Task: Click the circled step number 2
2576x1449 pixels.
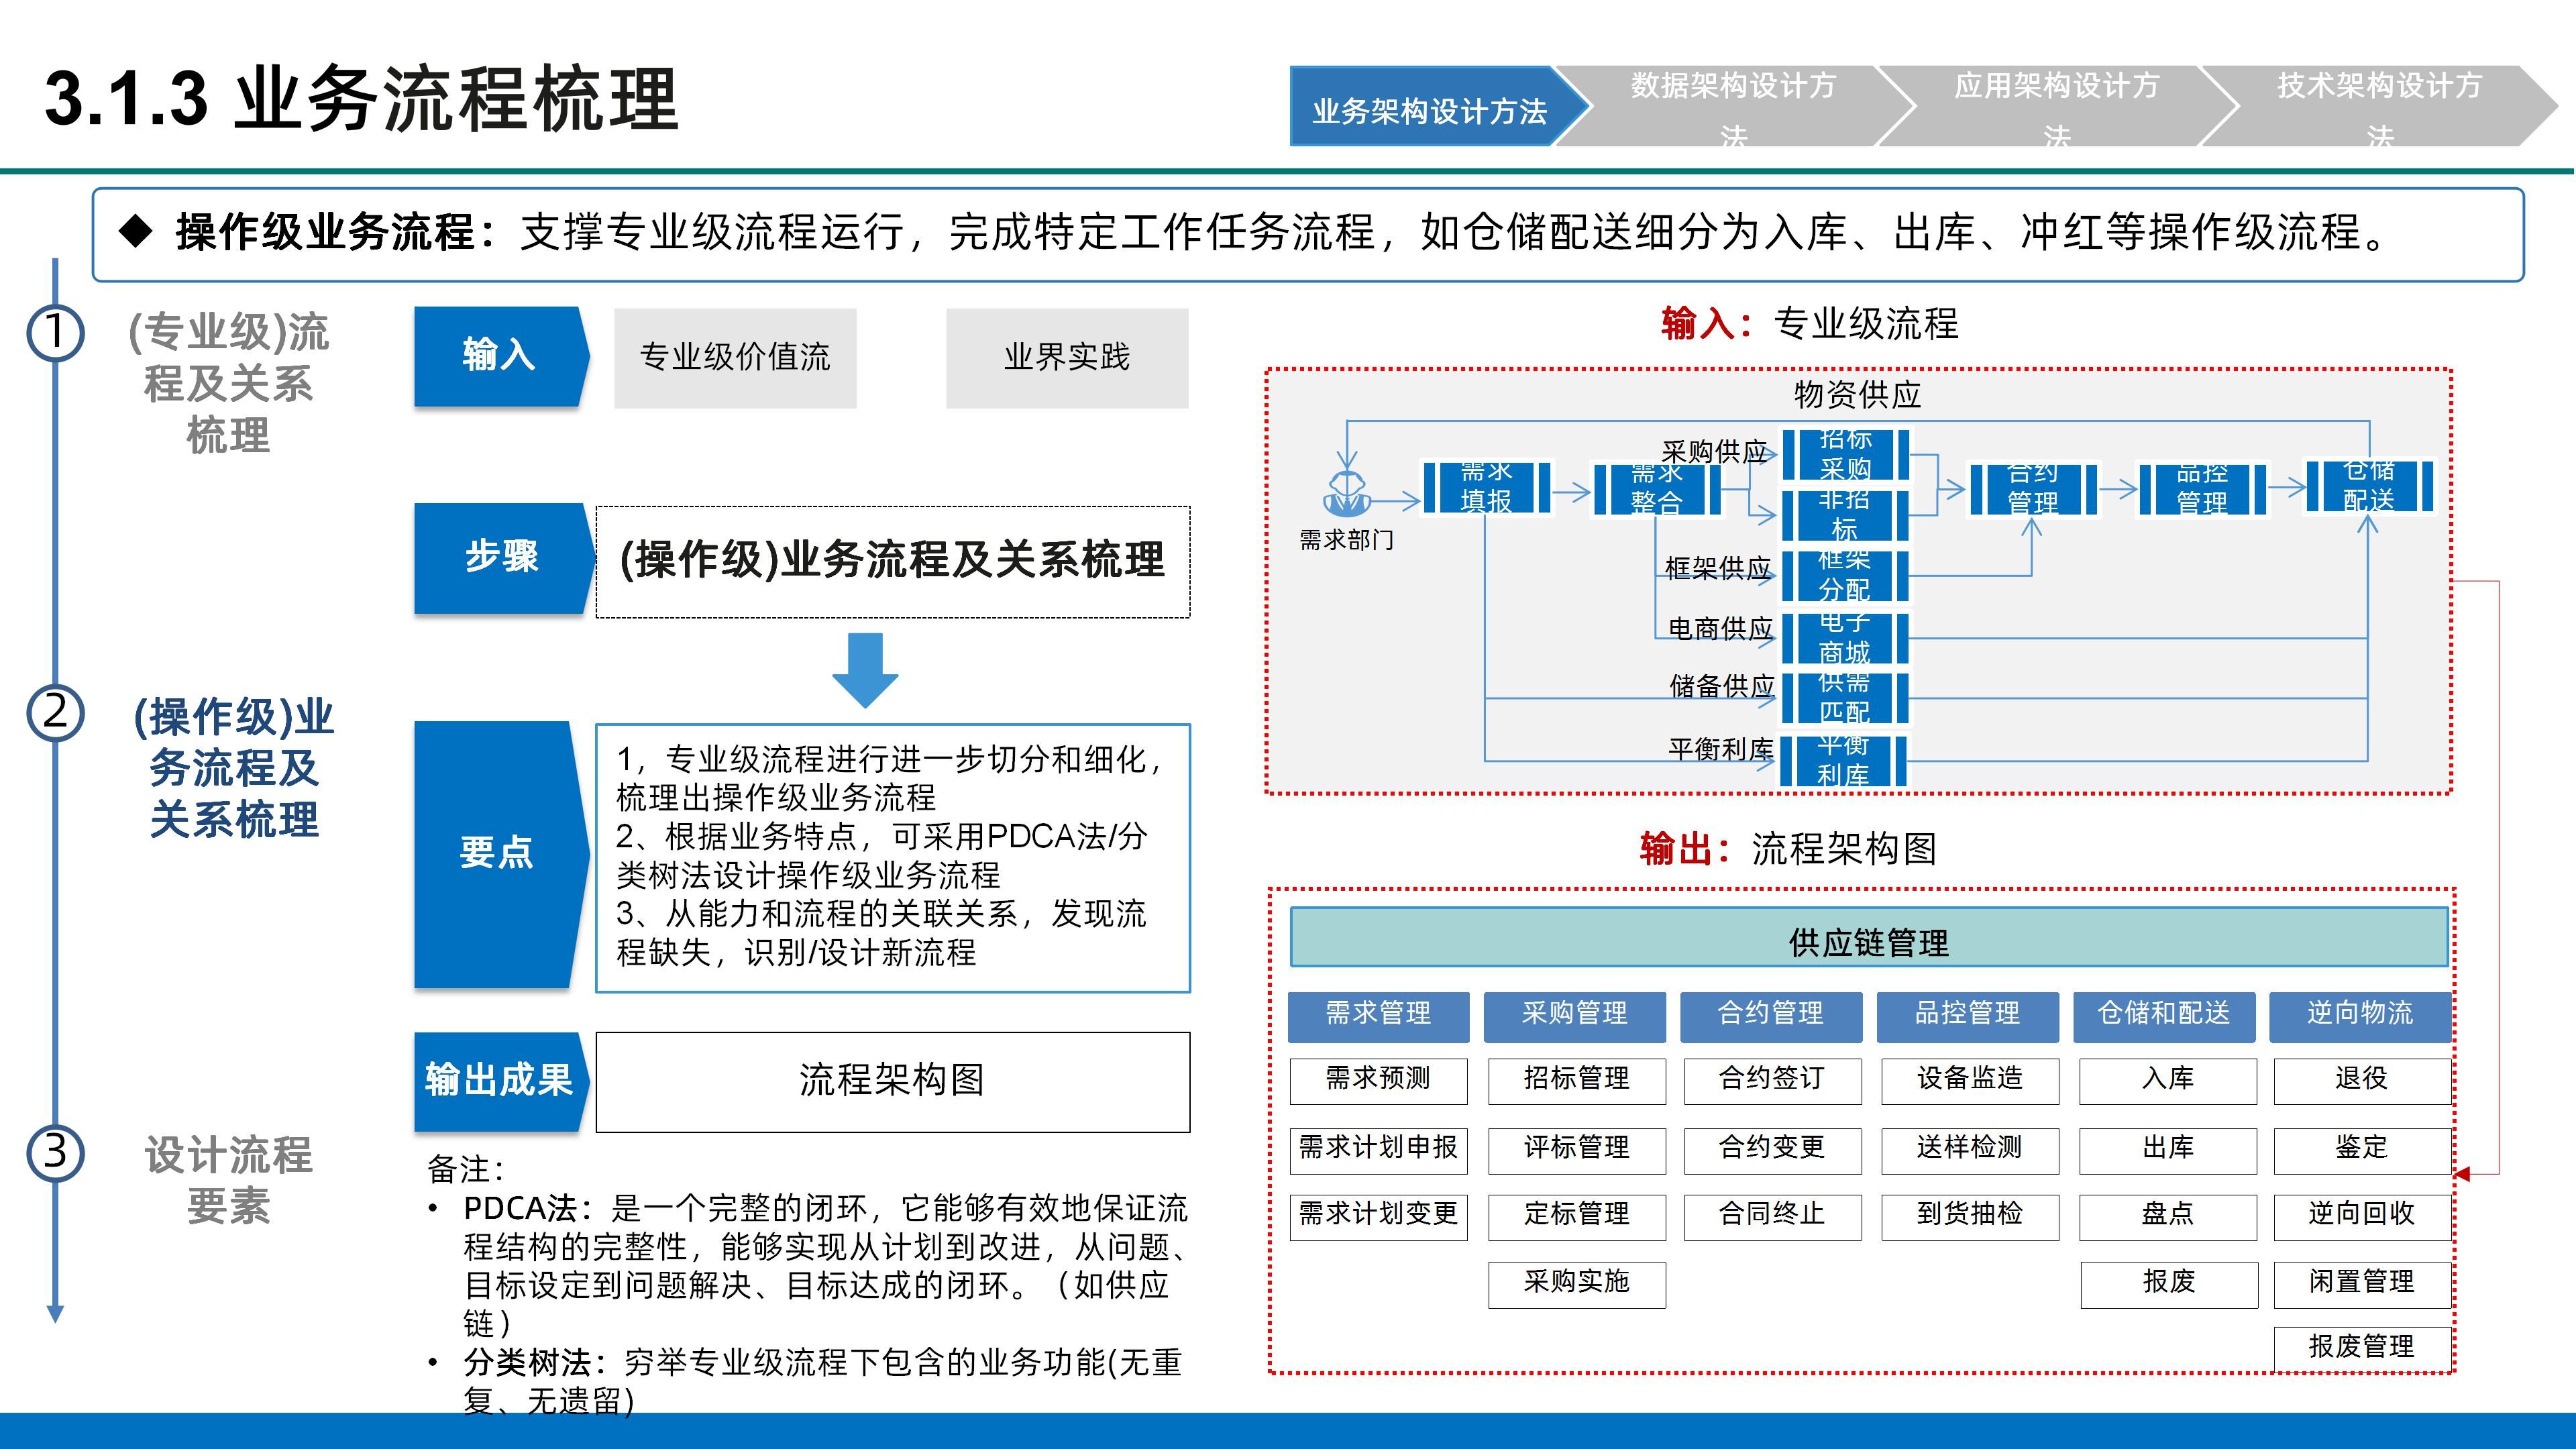Action: pyautogui.click(x=55, y=712)
